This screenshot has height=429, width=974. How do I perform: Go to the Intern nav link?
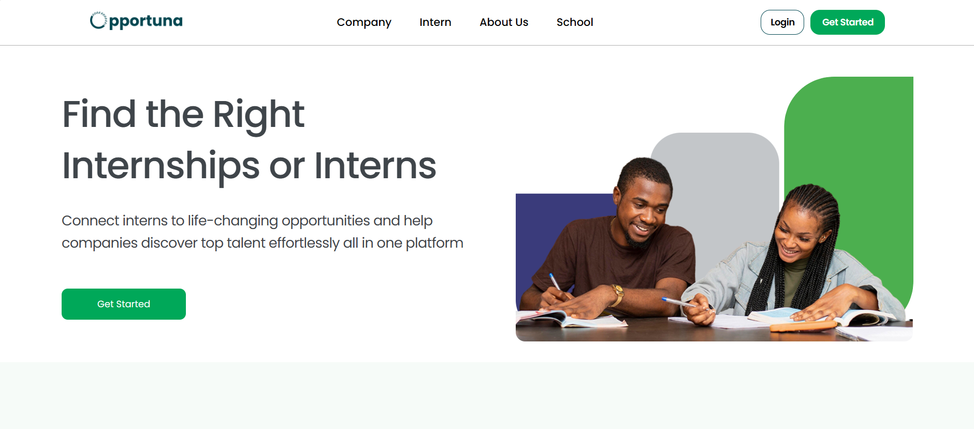pyautogui.click(x=435, y=22)
